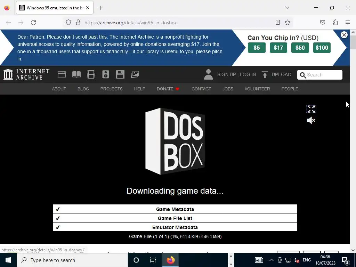356x267 pixels.
Task: Click the muted volume tray icon
Action: coord(296,260)
